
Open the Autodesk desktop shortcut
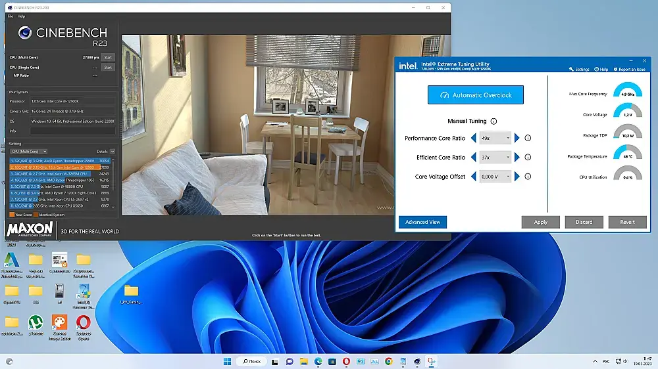coord(12,265)
